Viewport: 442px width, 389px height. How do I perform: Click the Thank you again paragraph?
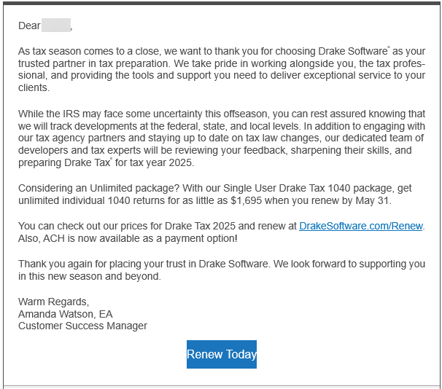point(222,270)
